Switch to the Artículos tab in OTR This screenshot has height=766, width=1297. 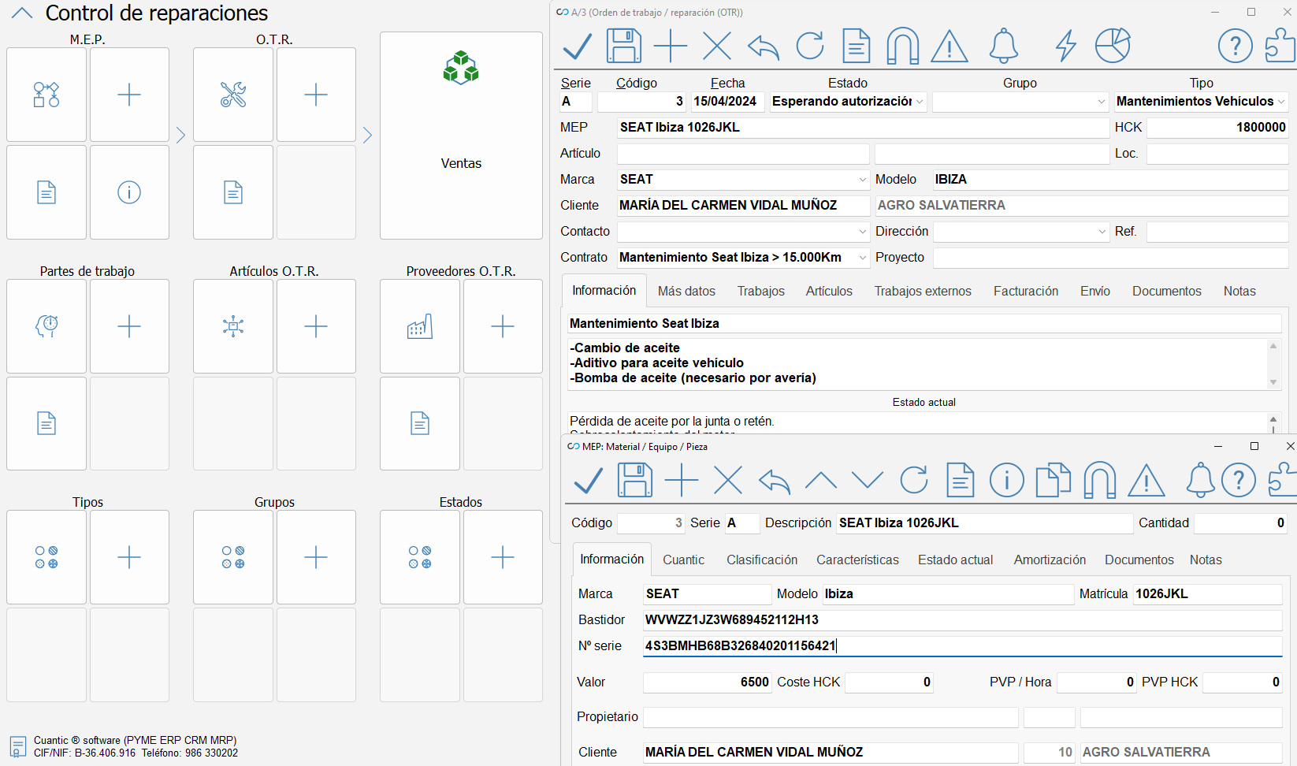829,292
